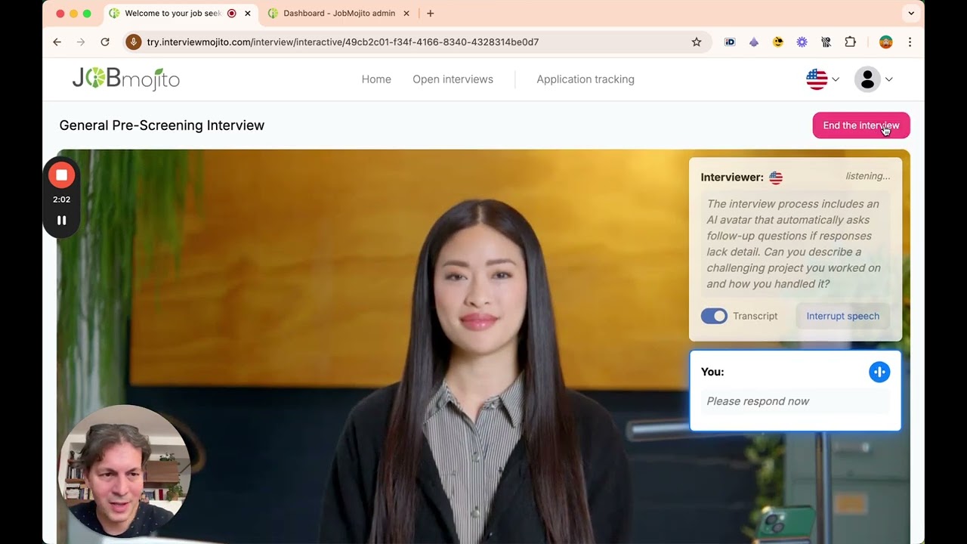Click the You: label
Image resolution: width=967 pixels, height=544 pixels.
click(712, 372)
